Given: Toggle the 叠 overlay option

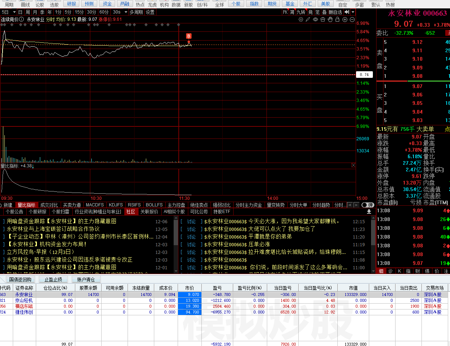Looking at the screenshot, I should point(324,12).
